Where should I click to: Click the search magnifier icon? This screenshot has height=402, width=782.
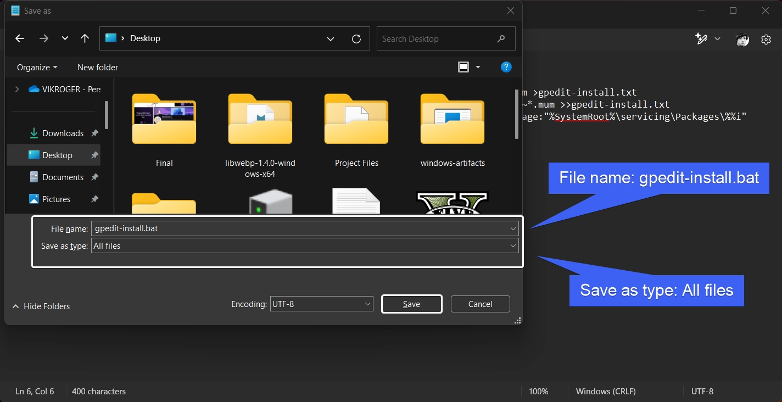click(x=501, y=39)
